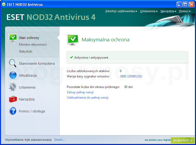The image size is (196, 145).
Task: Open the Pomoc dropdown menu
Action: coord(185,11)
